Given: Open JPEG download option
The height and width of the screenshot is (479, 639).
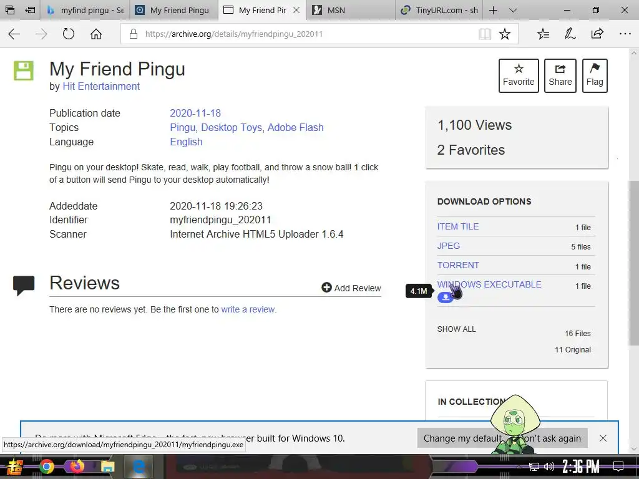Looking at the screenshot, I should [449, 246].
